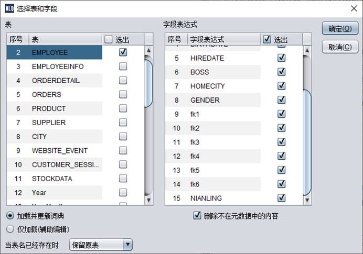Uncheck the EMPLOYEE table checkbox
Viewport: 363px width, 254px height.
point(123,52)
